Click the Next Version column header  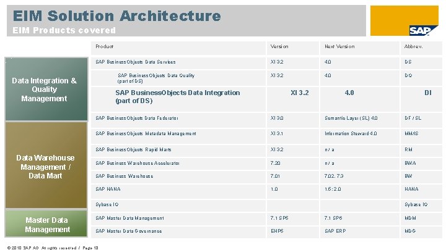(x=339, y=46)
